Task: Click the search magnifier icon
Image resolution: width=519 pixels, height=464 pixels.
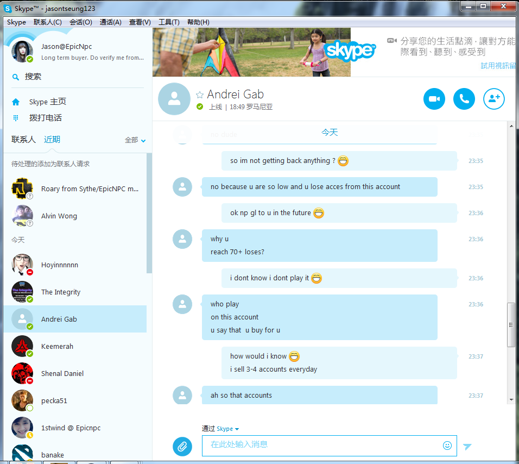Action: (x=16, y=77)
